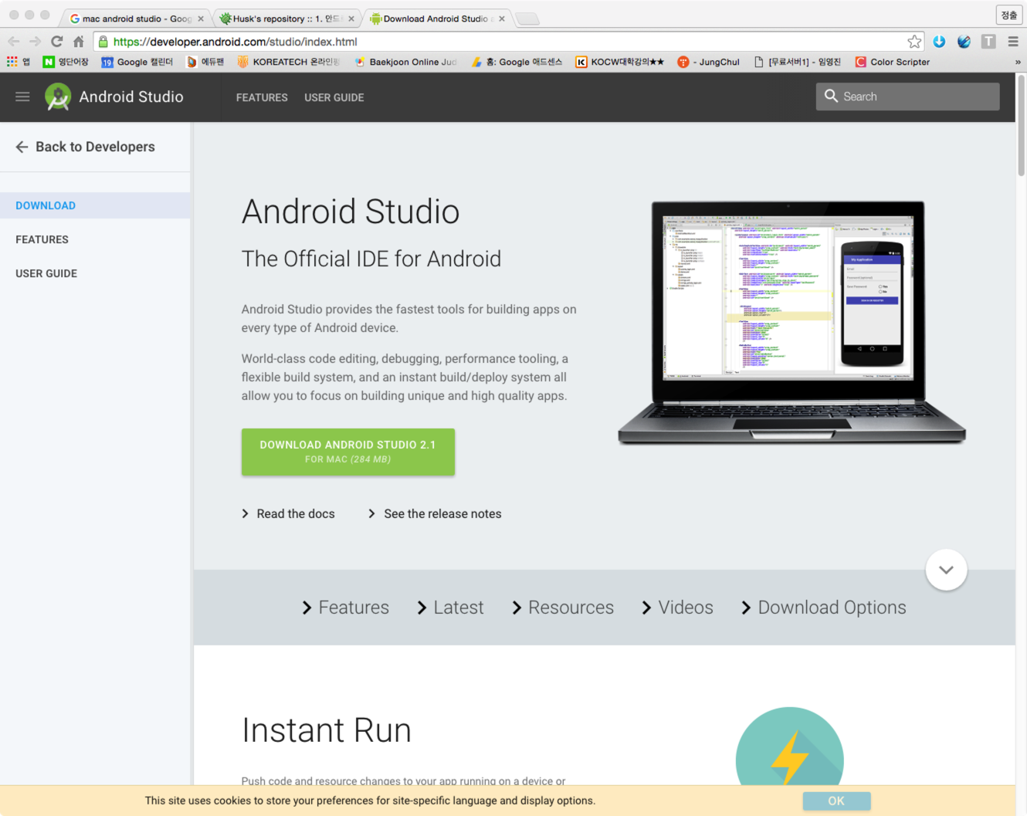Viewport: 1027px width, 816px height.
Task: Click the search magnifier icon
Action: click(x=831, y=96)
